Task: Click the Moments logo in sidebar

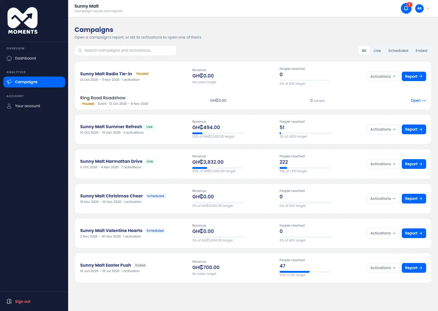Action: coord(23,21)
